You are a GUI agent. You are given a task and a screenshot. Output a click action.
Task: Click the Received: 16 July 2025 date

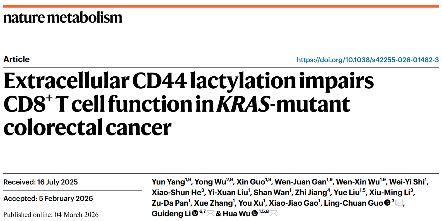click(x=40, y=182)
